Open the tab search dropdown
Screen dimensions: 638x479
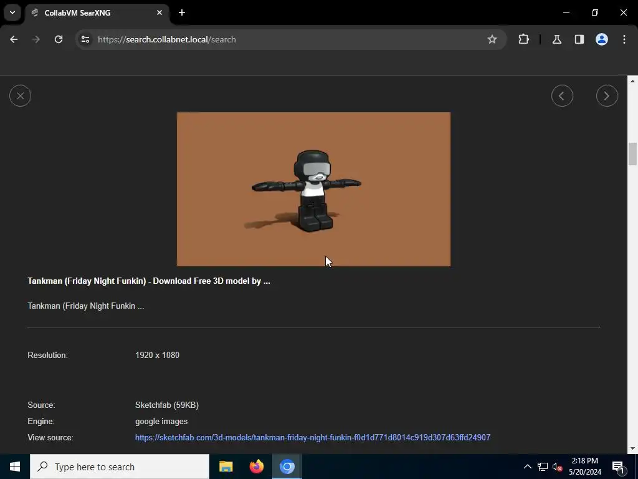[x=12, y=12]
